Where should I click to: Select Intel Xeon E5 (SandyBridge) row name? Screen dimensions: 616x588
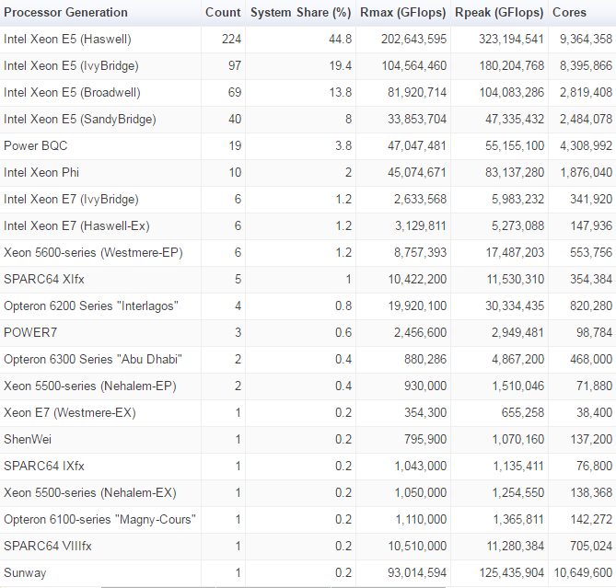[80, 120]
